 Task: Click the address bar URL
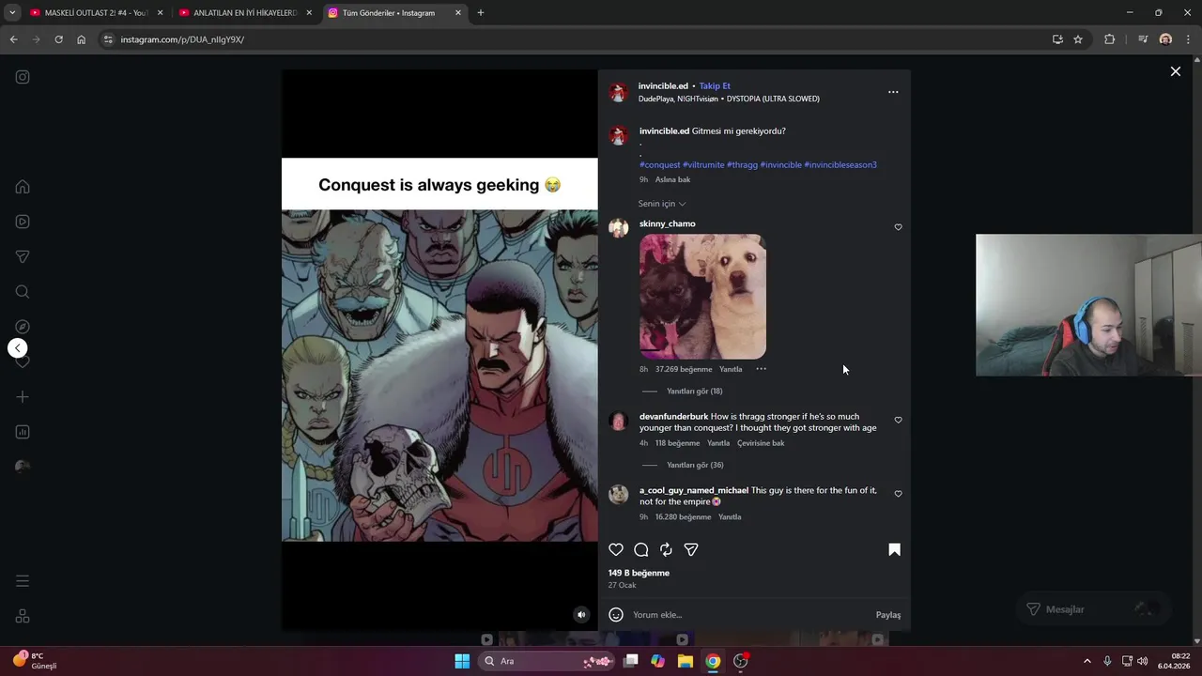tap(182, 39)
